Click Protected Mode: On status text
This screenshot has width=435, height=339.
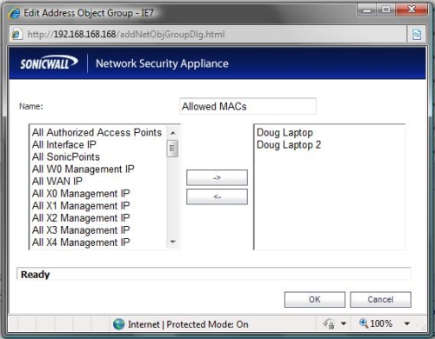pyautogui.click(x=207, y=324)
